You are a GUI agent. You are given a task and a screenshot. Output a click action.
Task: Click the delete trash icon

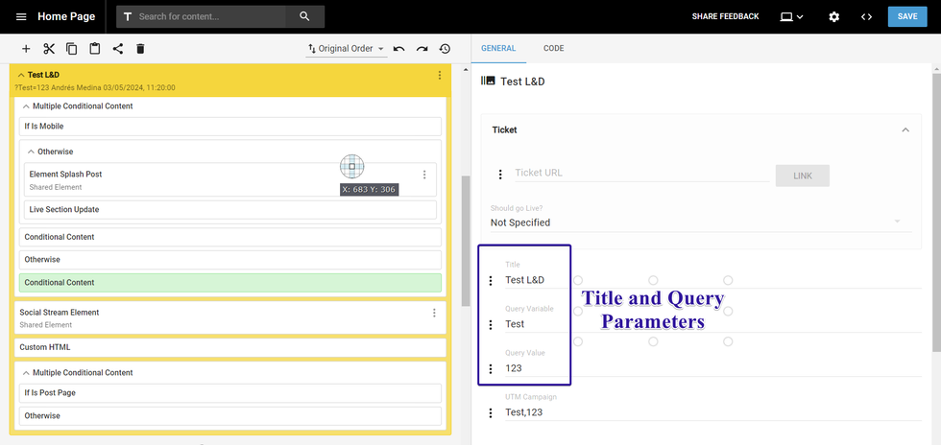point(140,49)
